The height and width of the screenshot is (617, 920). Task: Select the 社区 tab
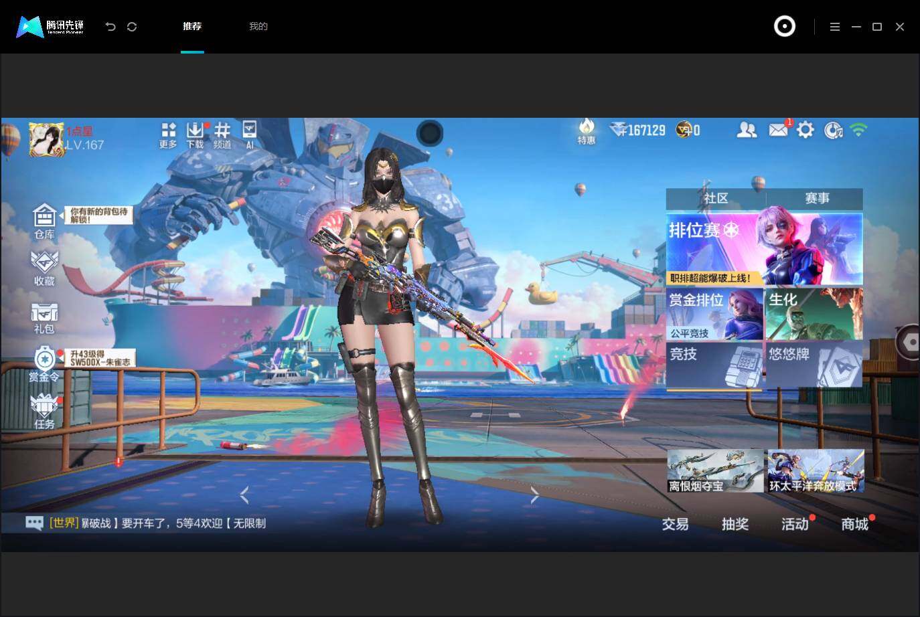[x=716, y=198]
